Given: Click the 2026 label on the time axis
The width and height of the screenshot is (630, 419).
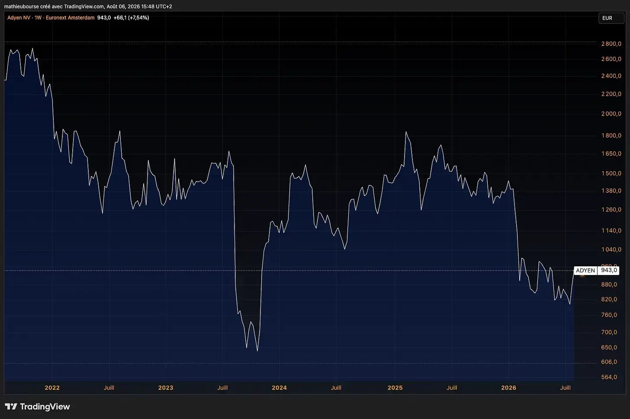Looking at the screenshot, I should tap(509, 388).
